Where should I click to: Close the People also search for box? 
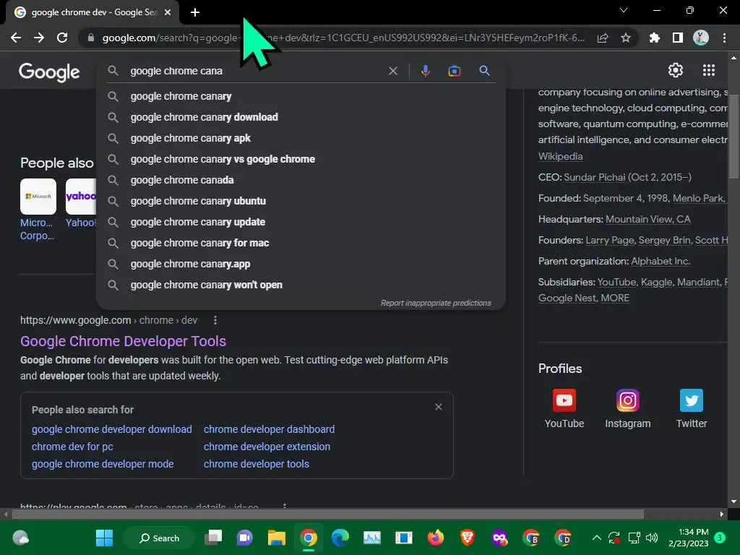pos(439,407)
